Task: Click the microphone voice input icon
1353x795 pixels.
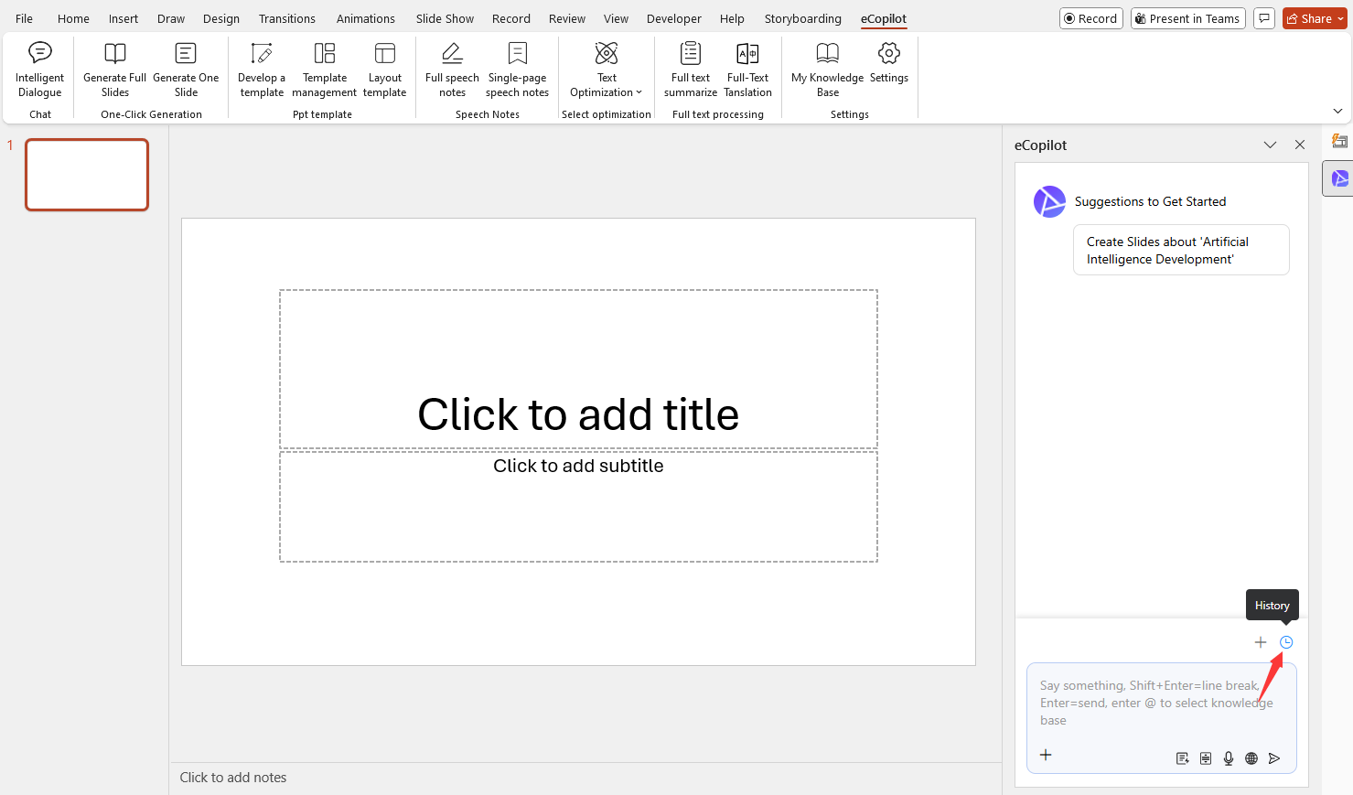Action: [1229, 757]
